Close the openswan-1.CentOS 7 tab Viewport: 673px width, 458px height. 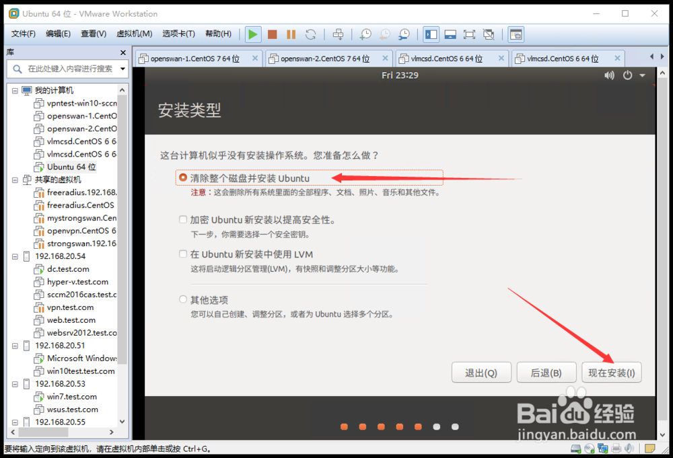(255, 59)
